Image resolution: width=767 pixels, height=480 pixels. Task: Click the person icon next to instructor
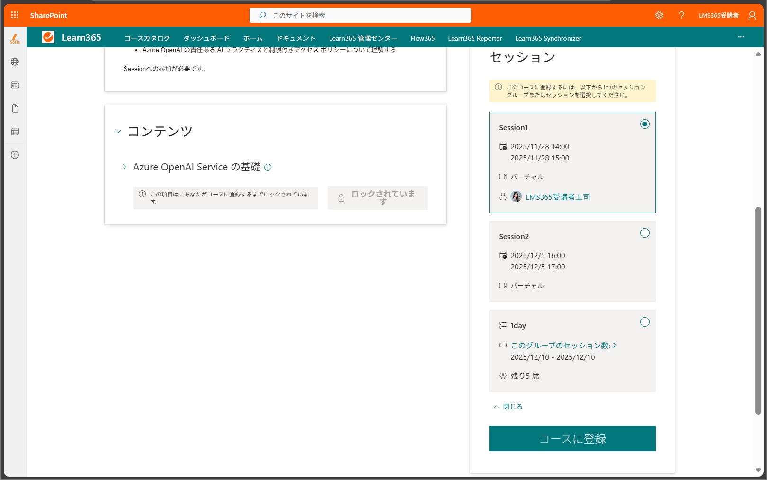[x=503, y=196]
